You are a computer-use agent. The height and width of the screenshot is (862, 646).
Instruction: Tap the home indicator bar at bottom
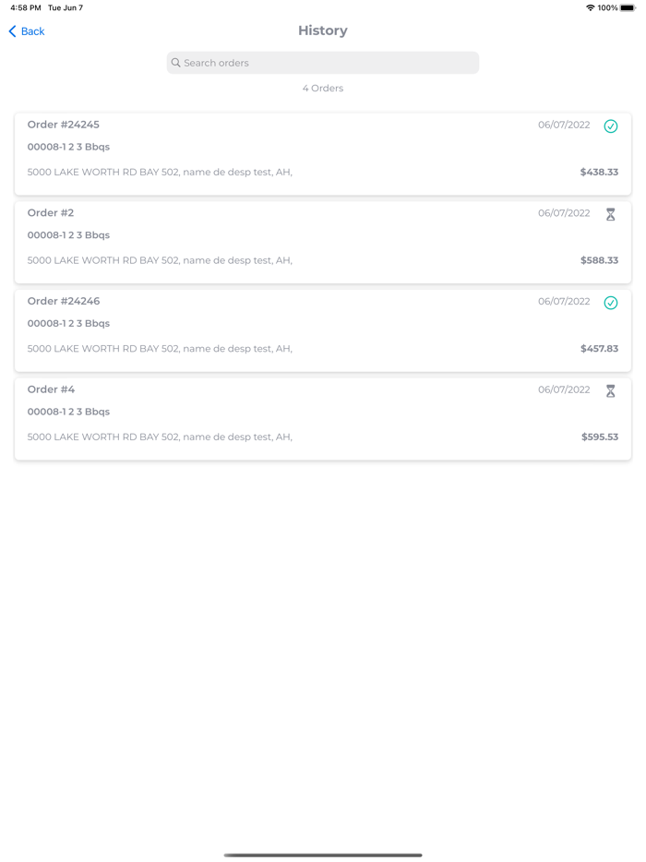(x=322, y=854)
